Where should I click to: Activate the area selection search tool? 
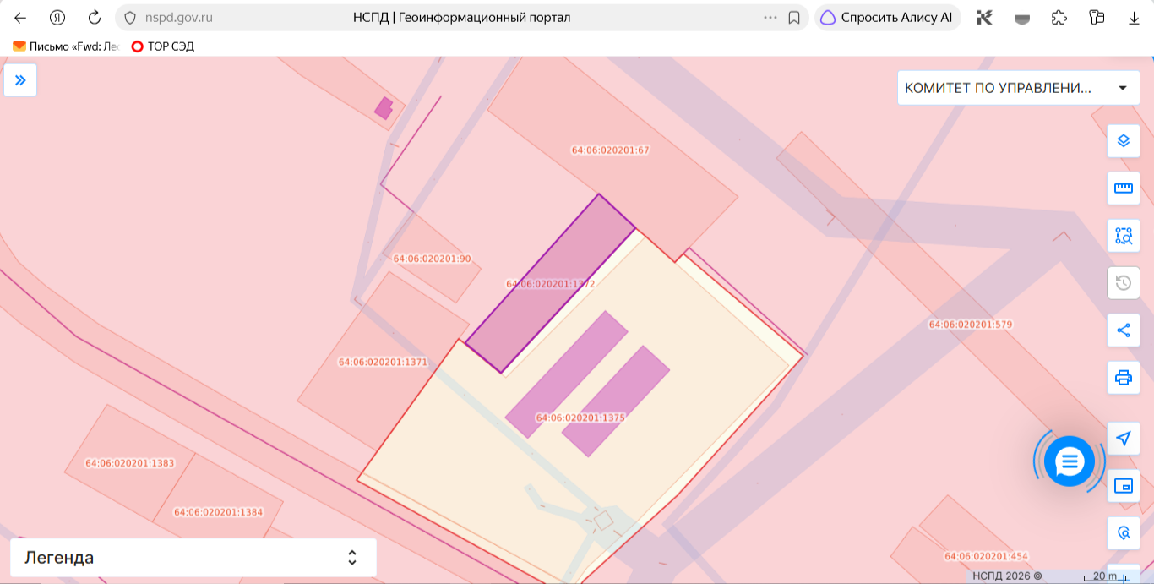1124,236
